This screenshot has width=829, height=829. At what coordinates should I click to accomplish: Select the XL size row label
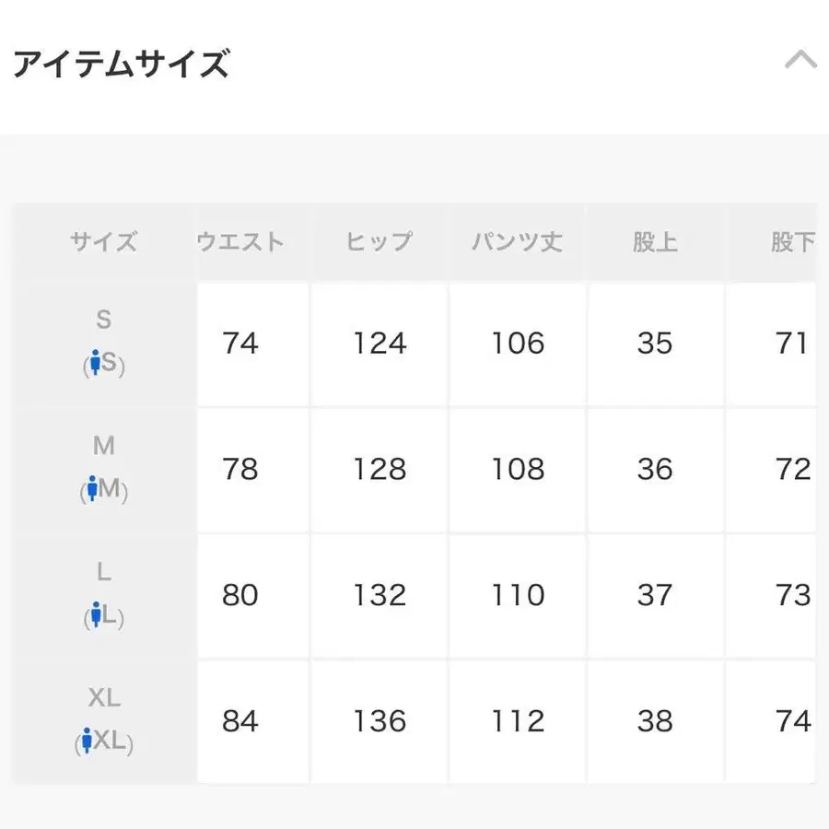coord(103,698)
